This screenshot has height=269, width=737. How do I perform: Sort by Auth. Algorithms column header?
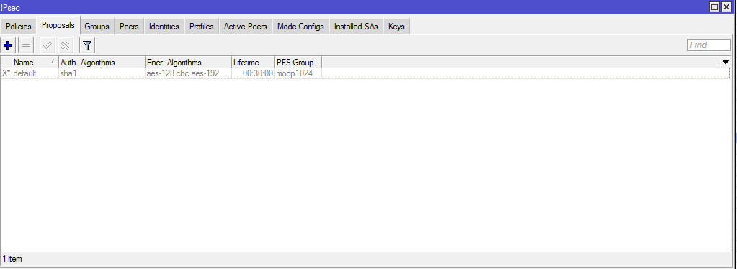pos(102,63)
